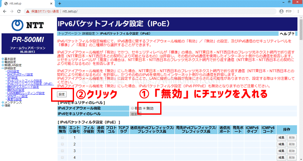Open a new browser tab
The height and width of the screenshot is (161, 303).
click(60, 3)
